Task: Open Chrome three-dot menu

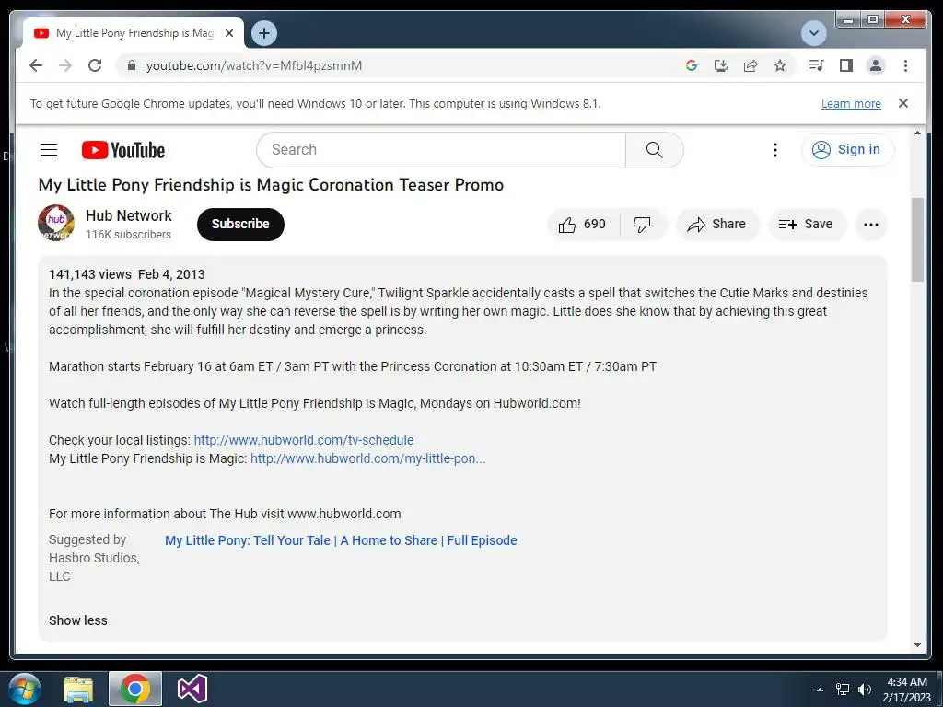Action: click(x=906, y=65)
